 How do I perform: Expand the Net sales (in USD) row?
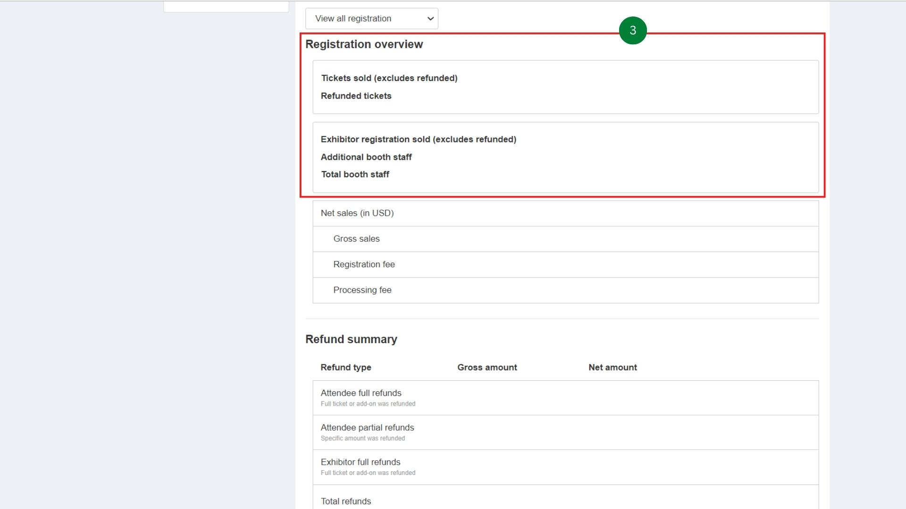pyautogui.click(x=357, y=213)
